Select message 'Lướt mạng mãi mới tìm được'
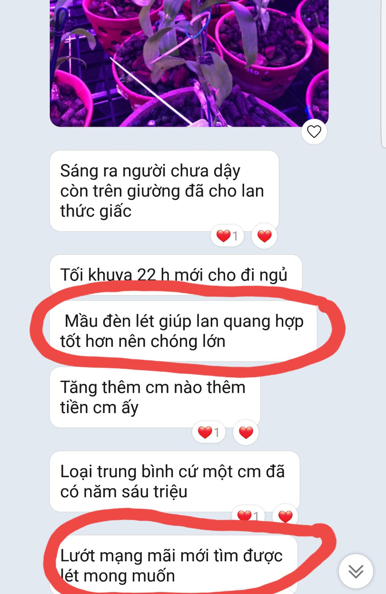Image resolution: width=386 pixels, height=594 pixels. [173, 565]
